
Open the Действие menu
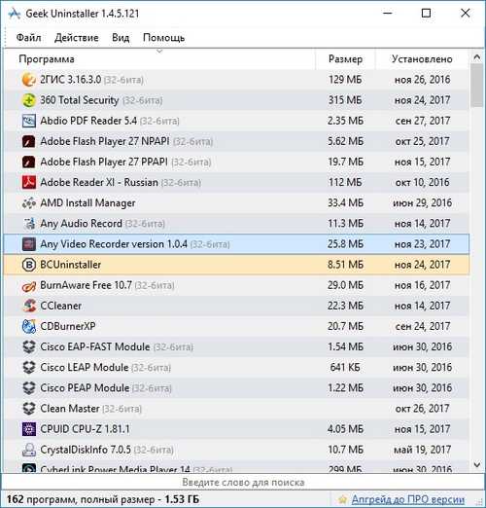click(77, 38)
